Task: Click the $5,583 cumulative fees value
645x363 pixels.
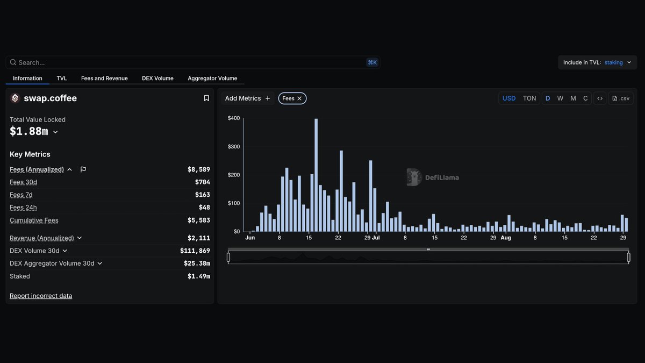Action: [199, 220]
